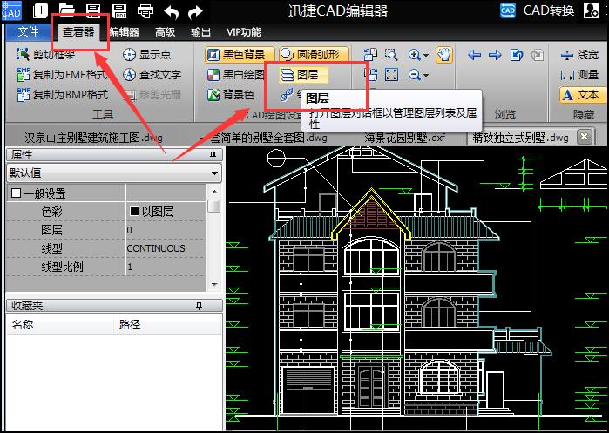Print the drawing using the printer icon
This screenshot has width=609, height=433.
145,10
